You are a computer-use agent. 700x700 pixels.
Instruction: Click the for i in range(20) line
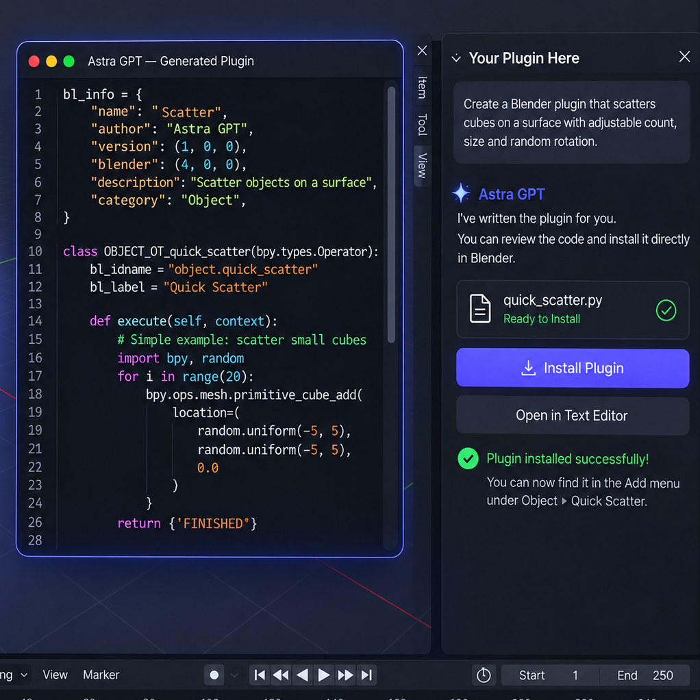pos(186,376)
